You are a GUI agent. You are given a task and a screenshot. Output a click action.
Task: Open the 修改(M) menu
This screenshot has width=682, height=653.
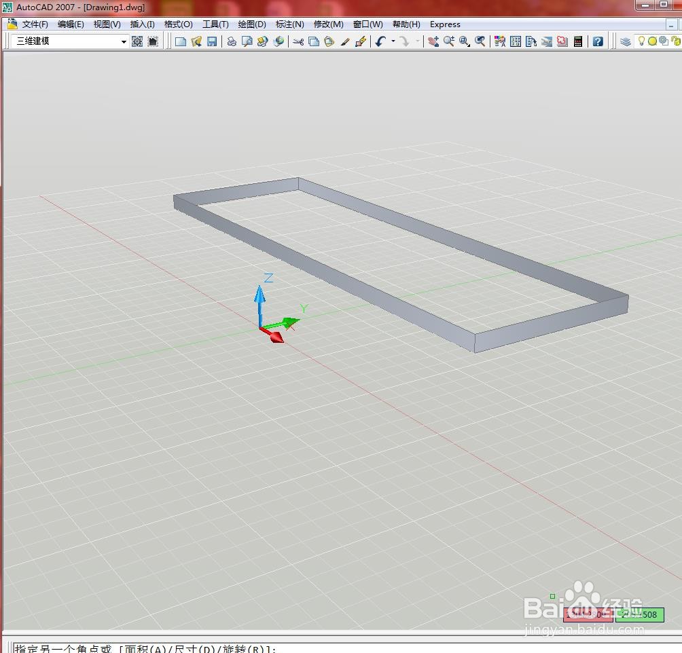coord(328,24)
